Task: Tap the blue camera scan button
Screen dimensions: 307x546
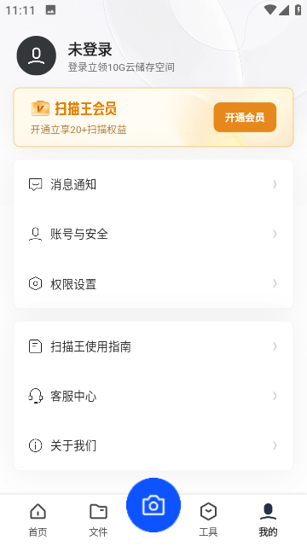Action: (153, 505)
